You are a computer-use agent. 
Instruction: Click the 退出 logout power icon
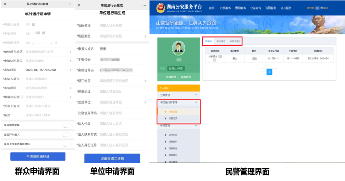click(322, 8)
